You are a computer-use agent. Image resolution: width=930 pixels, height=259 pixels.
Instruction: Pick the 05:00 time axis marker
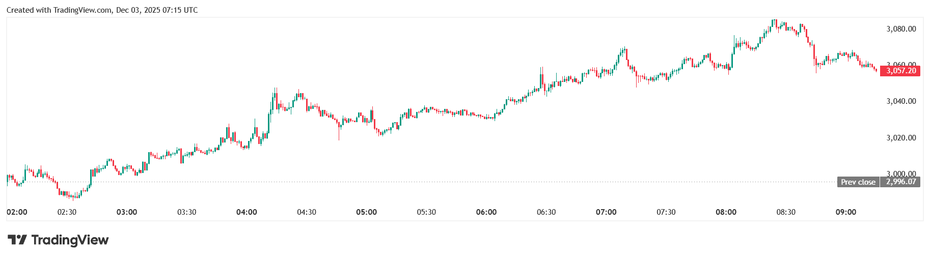coord(366,212)
